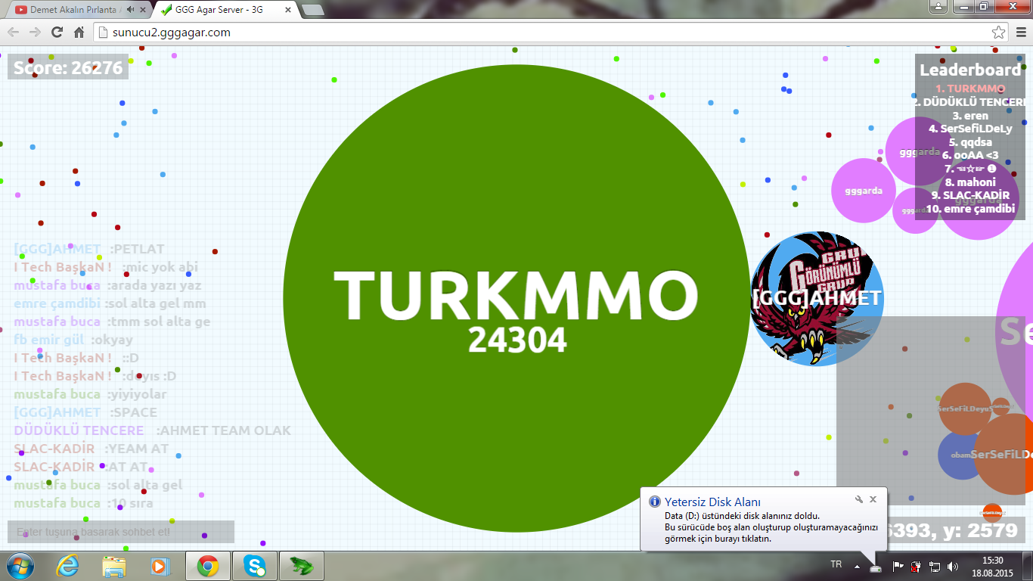Select leaderboard entry 6. ooAA <3
The height and width of the screenshot is (581, 1033).
coord(970,155)
